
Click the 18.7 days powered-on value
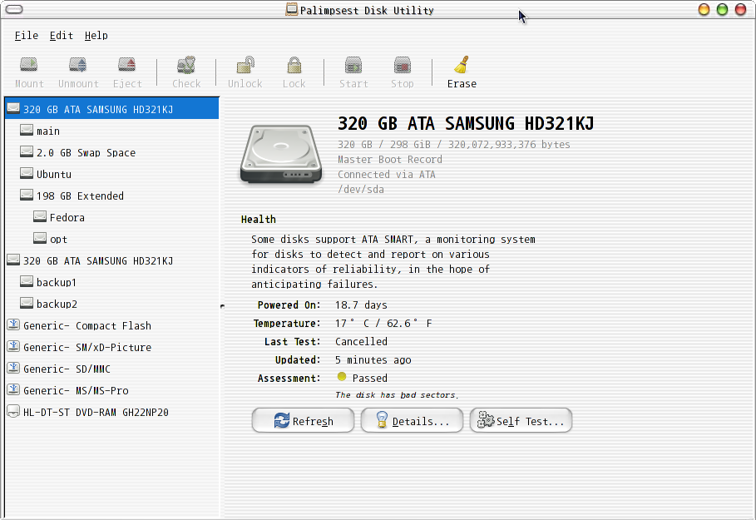coord(361,305)
